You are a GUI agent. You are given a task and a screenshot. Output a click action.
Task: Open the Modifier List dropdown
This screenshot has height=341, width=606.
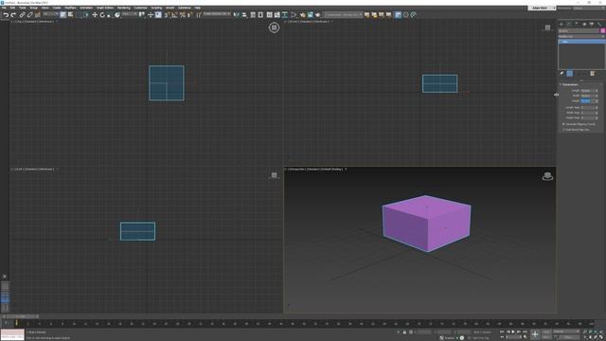(x=581, y=36)
